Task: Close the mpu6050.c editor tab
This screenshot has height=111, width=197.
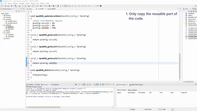Action: pyautogui.click(x=46, y=9)
